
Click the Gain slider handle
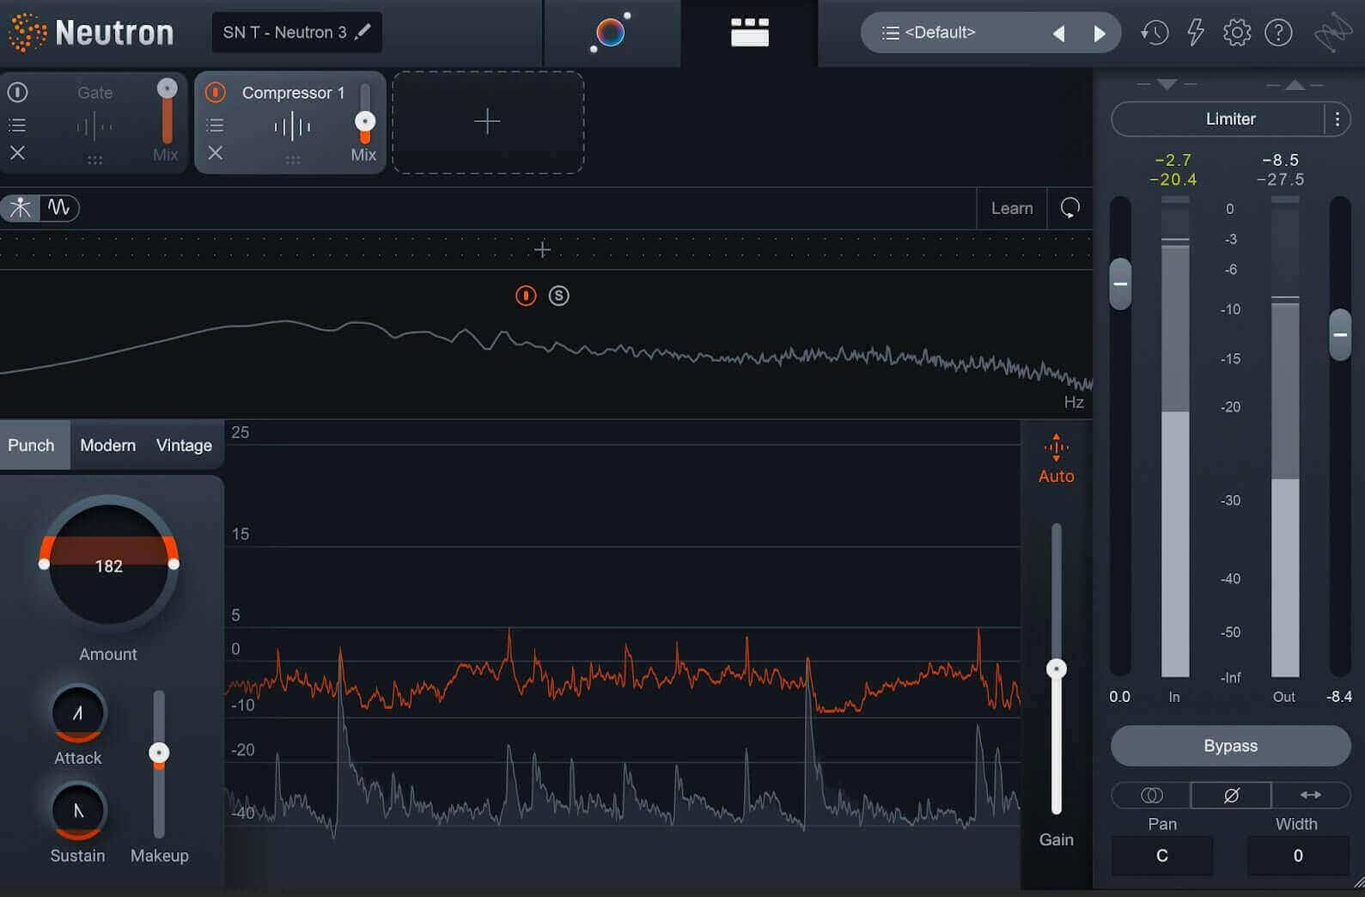point(1057,669)
